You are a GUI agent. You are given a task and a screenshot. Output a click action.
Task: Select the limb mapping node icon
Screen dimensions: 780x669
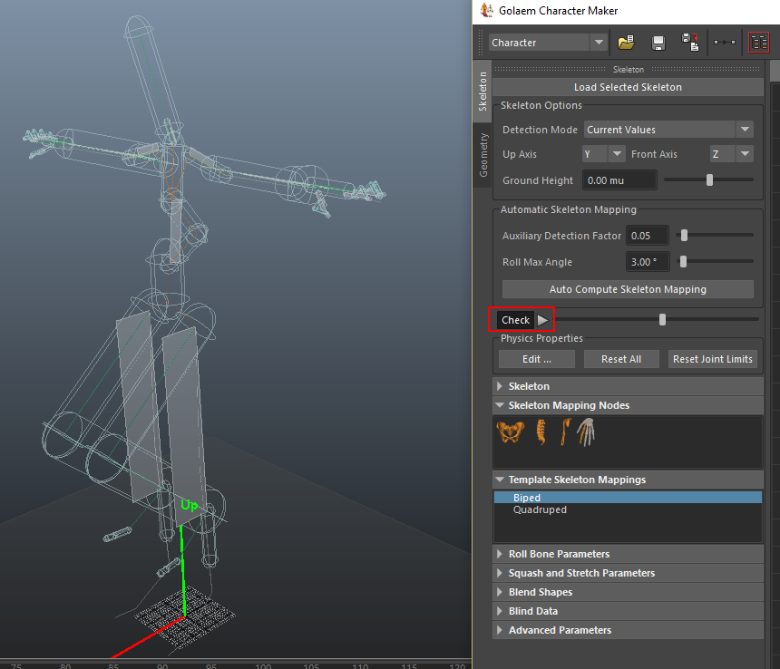point(565,431)
